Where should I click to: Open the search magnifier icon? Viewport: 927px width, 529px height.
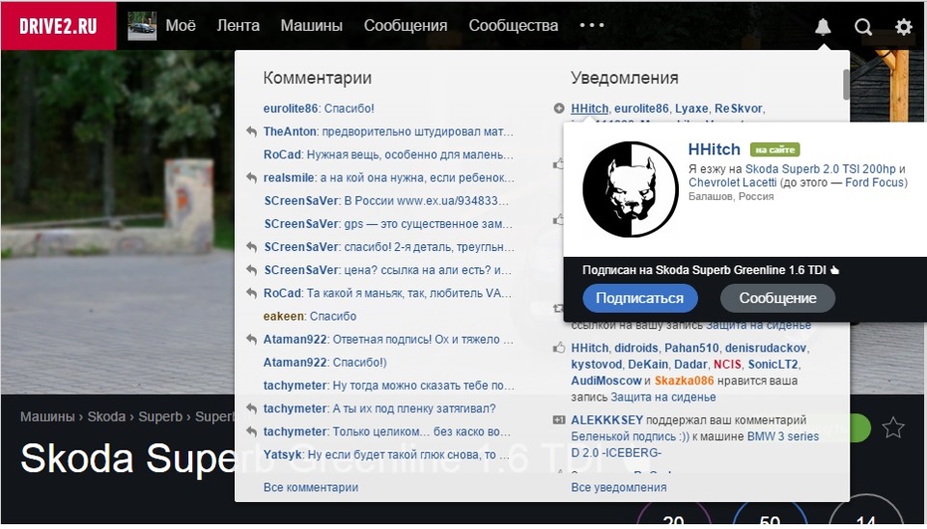click(x=863, y=27)
